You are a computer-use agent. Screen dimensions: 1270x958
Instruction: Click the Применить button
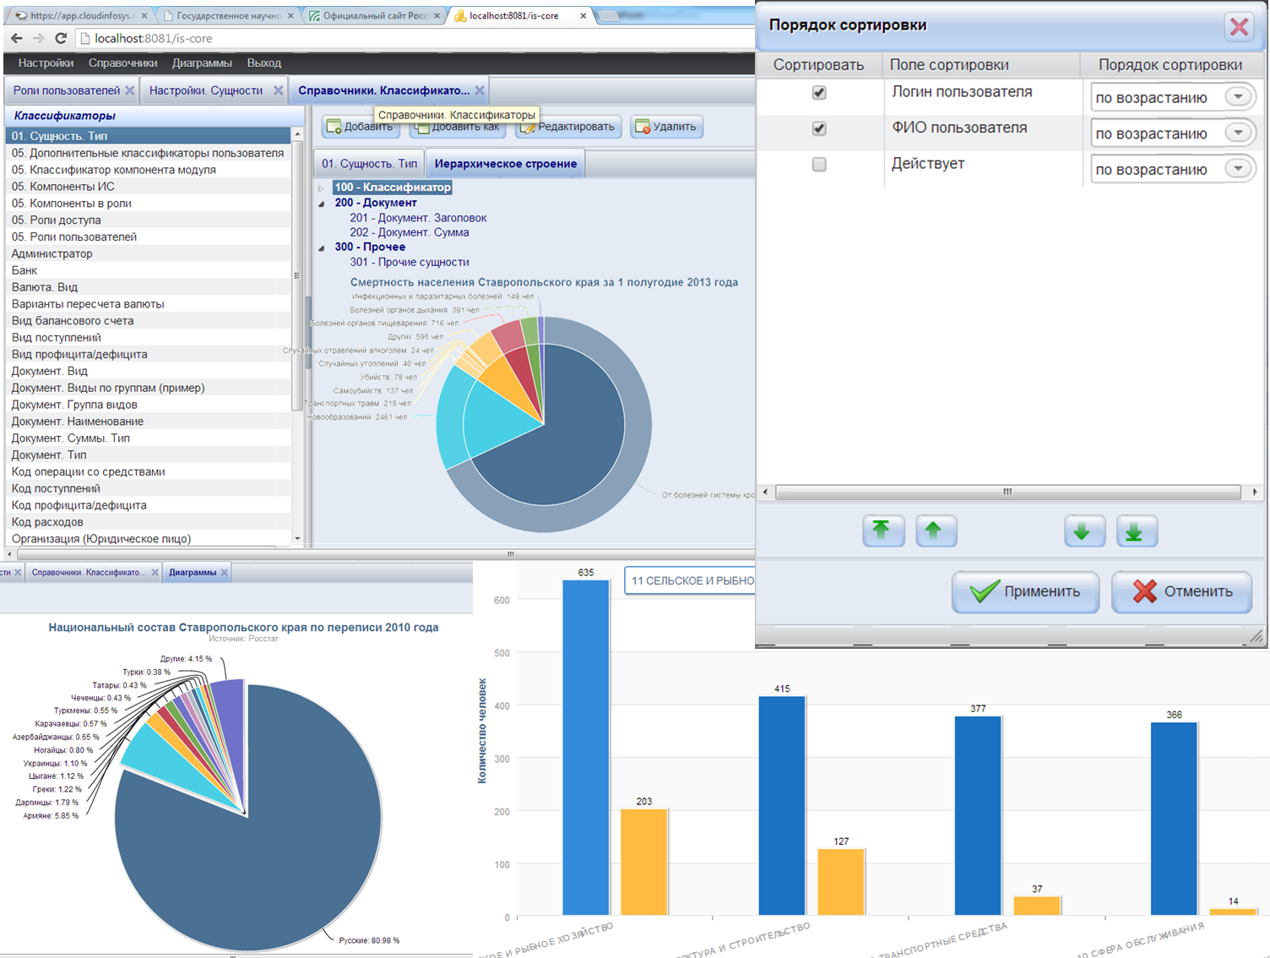click(x=1025, y=591)
